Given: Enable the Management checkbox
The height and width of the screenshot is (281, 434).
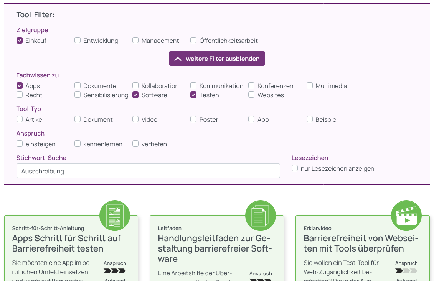Looking at the screenshot, I should tap(135, 40).
